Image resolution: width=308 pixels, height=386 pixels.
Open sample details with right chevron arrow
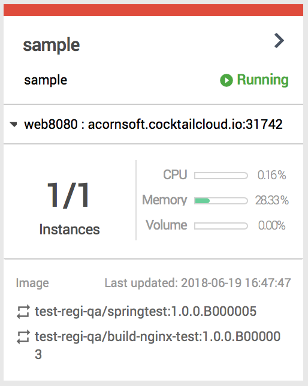pos(279,41)
